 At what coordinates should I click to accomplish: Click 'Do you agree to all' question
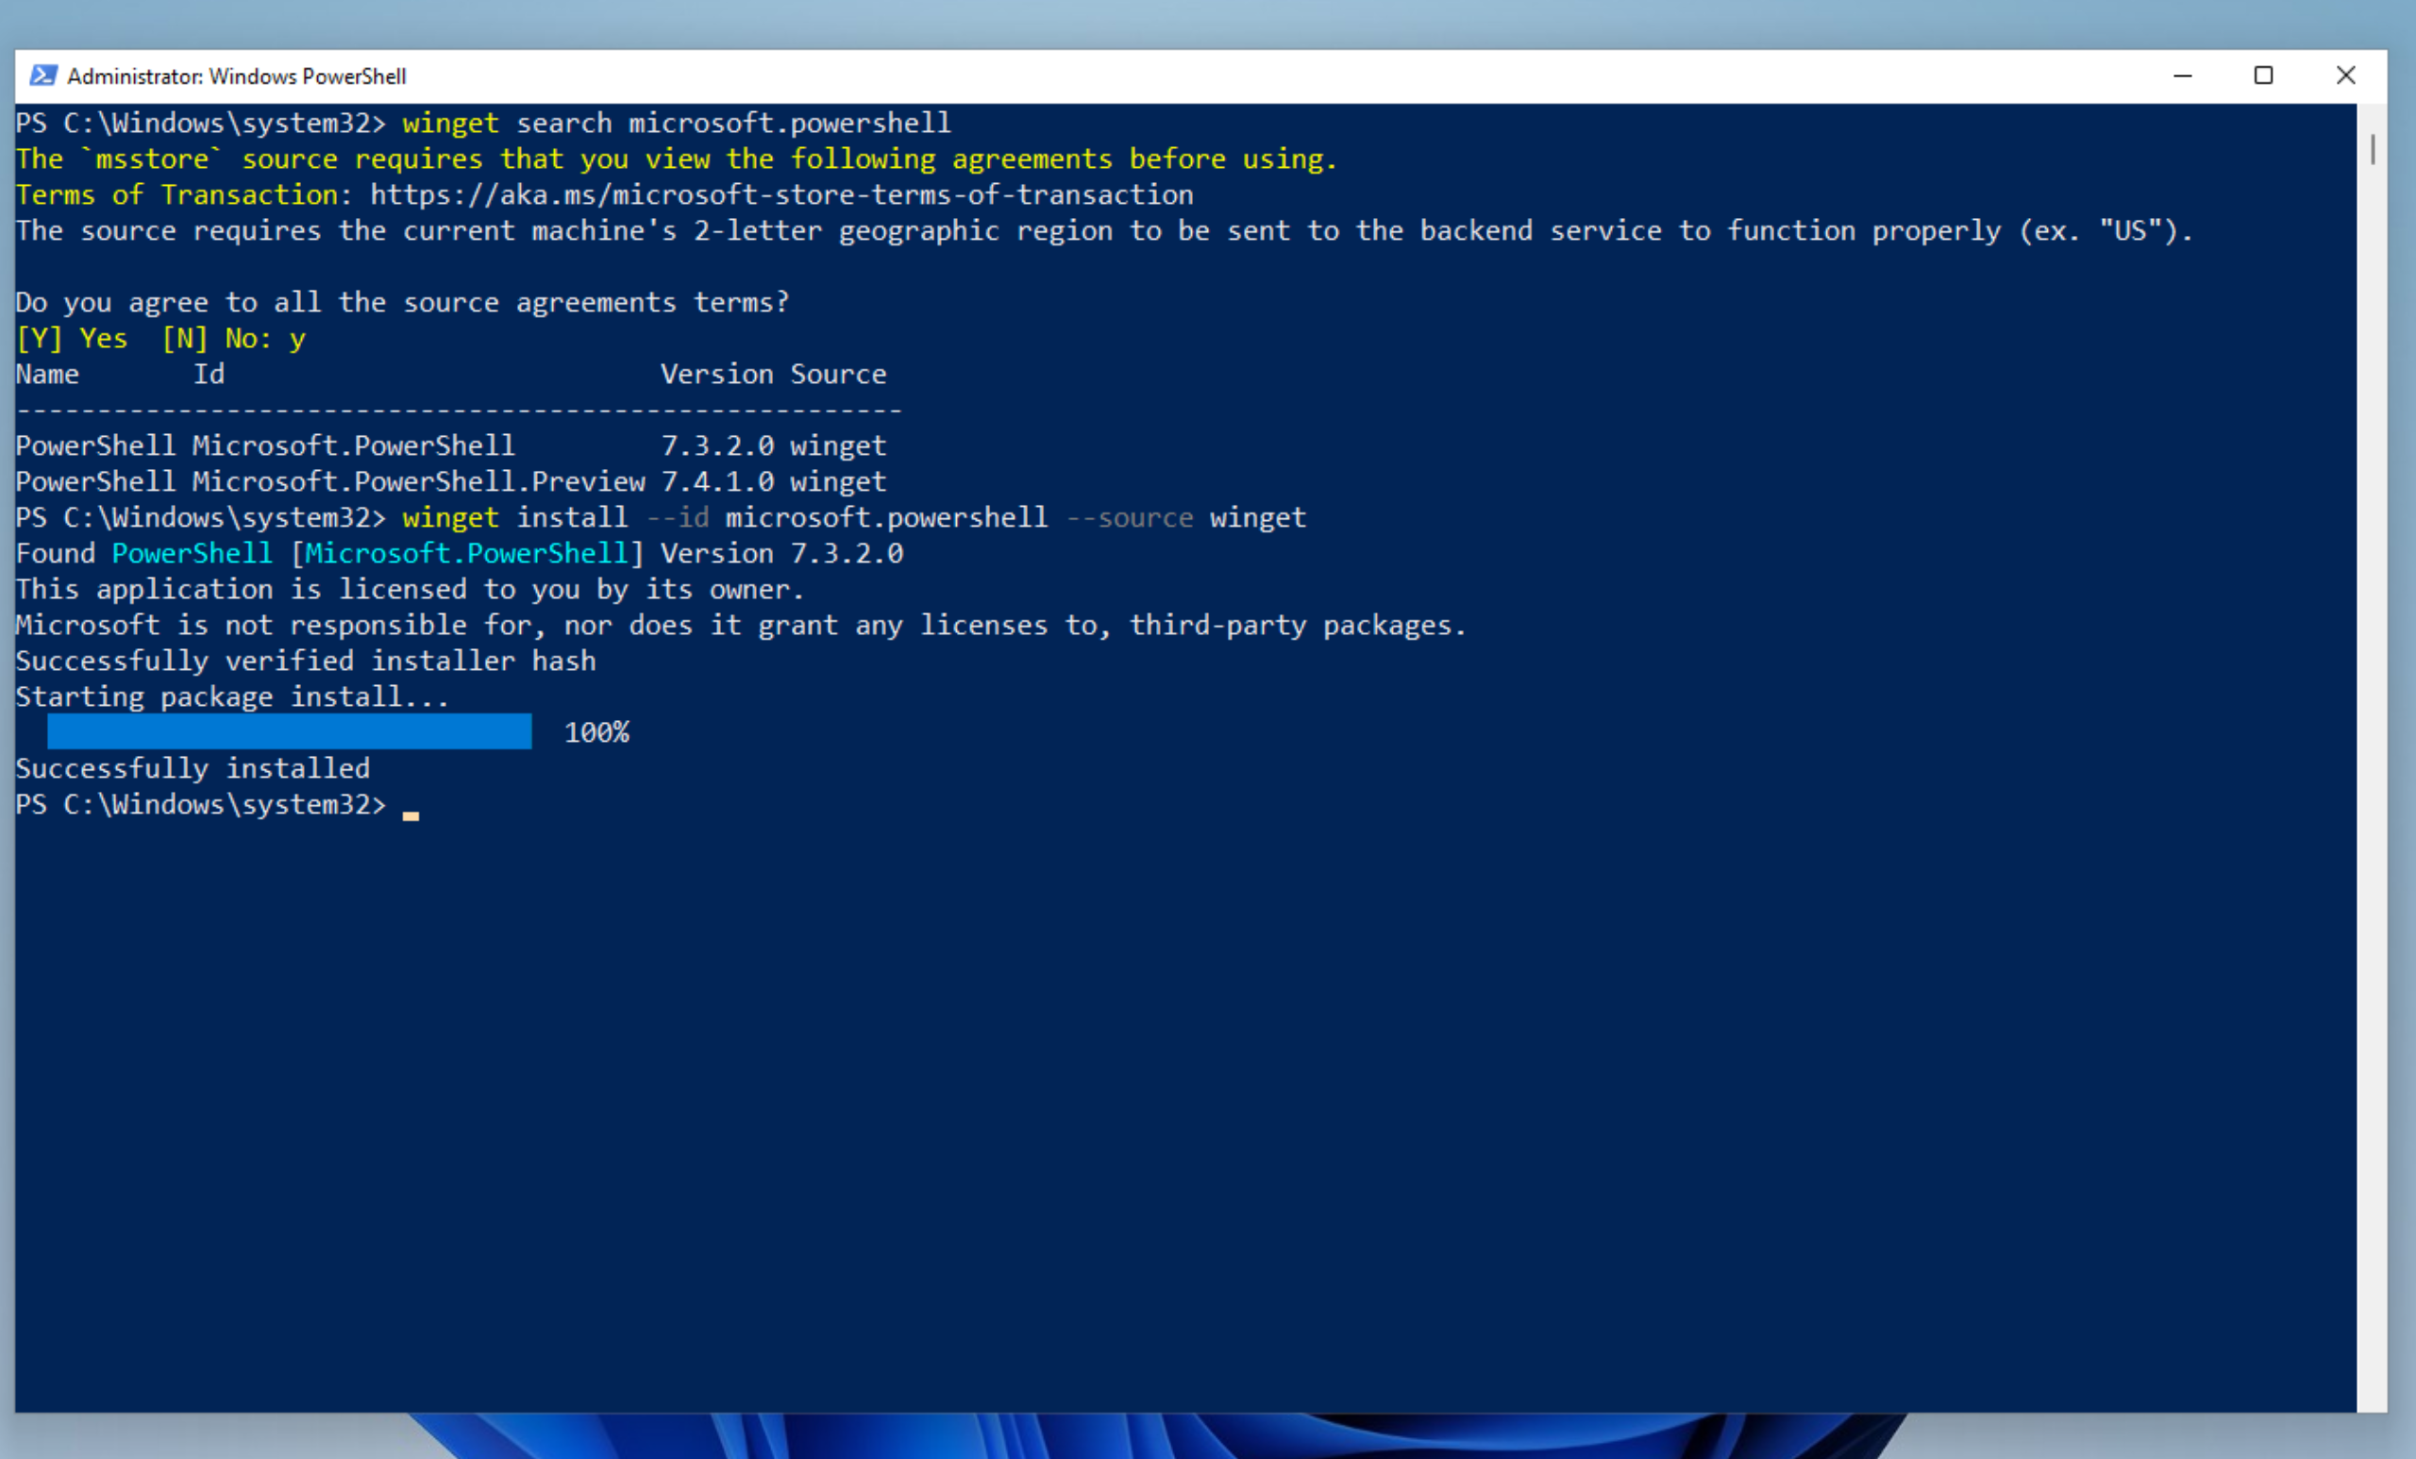pos(402,303)
